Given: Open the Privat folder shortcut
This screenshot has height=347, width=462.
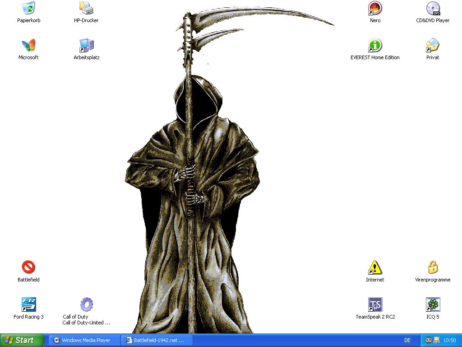Looking at the screenshot, I should point(433,46).
